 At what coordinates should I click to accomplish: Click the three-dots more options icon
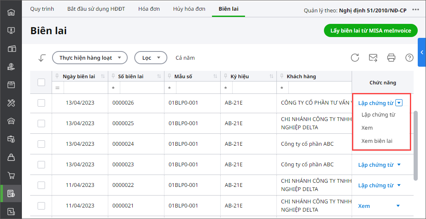pos(416,9)
